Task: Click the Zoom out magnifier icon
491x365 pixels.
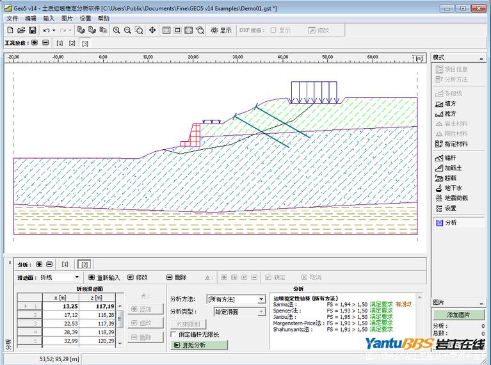Action: pos(128,30)
